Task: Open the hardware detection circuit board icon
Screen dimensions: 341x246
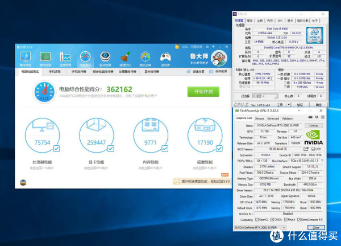Action: (45, 57)
